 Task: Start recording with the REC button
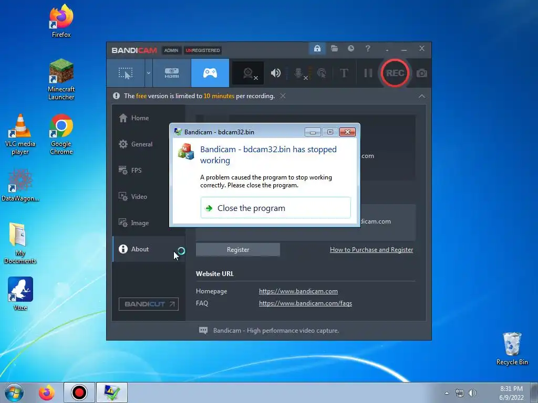(x=395, y=73)
